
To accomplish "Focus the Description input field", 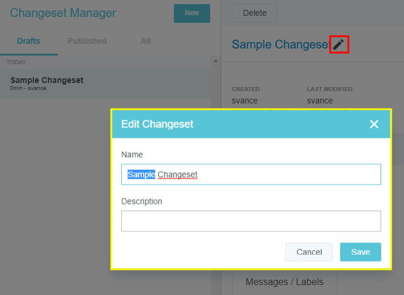I will pos(251,221).
